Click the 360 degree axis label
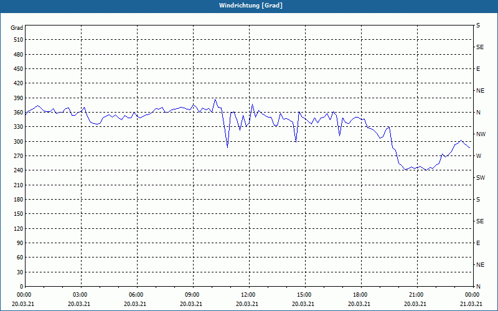 click(x=17, y=113)
